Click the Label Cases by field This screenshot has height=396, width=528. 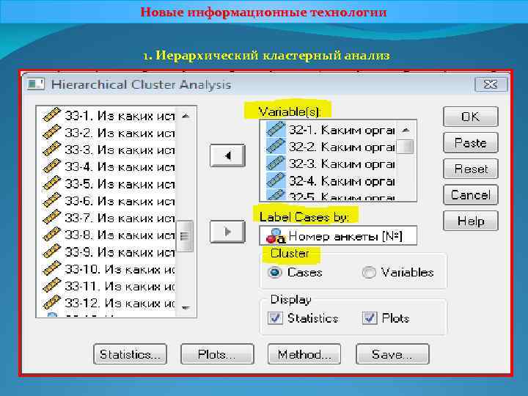tap(338, 235)
